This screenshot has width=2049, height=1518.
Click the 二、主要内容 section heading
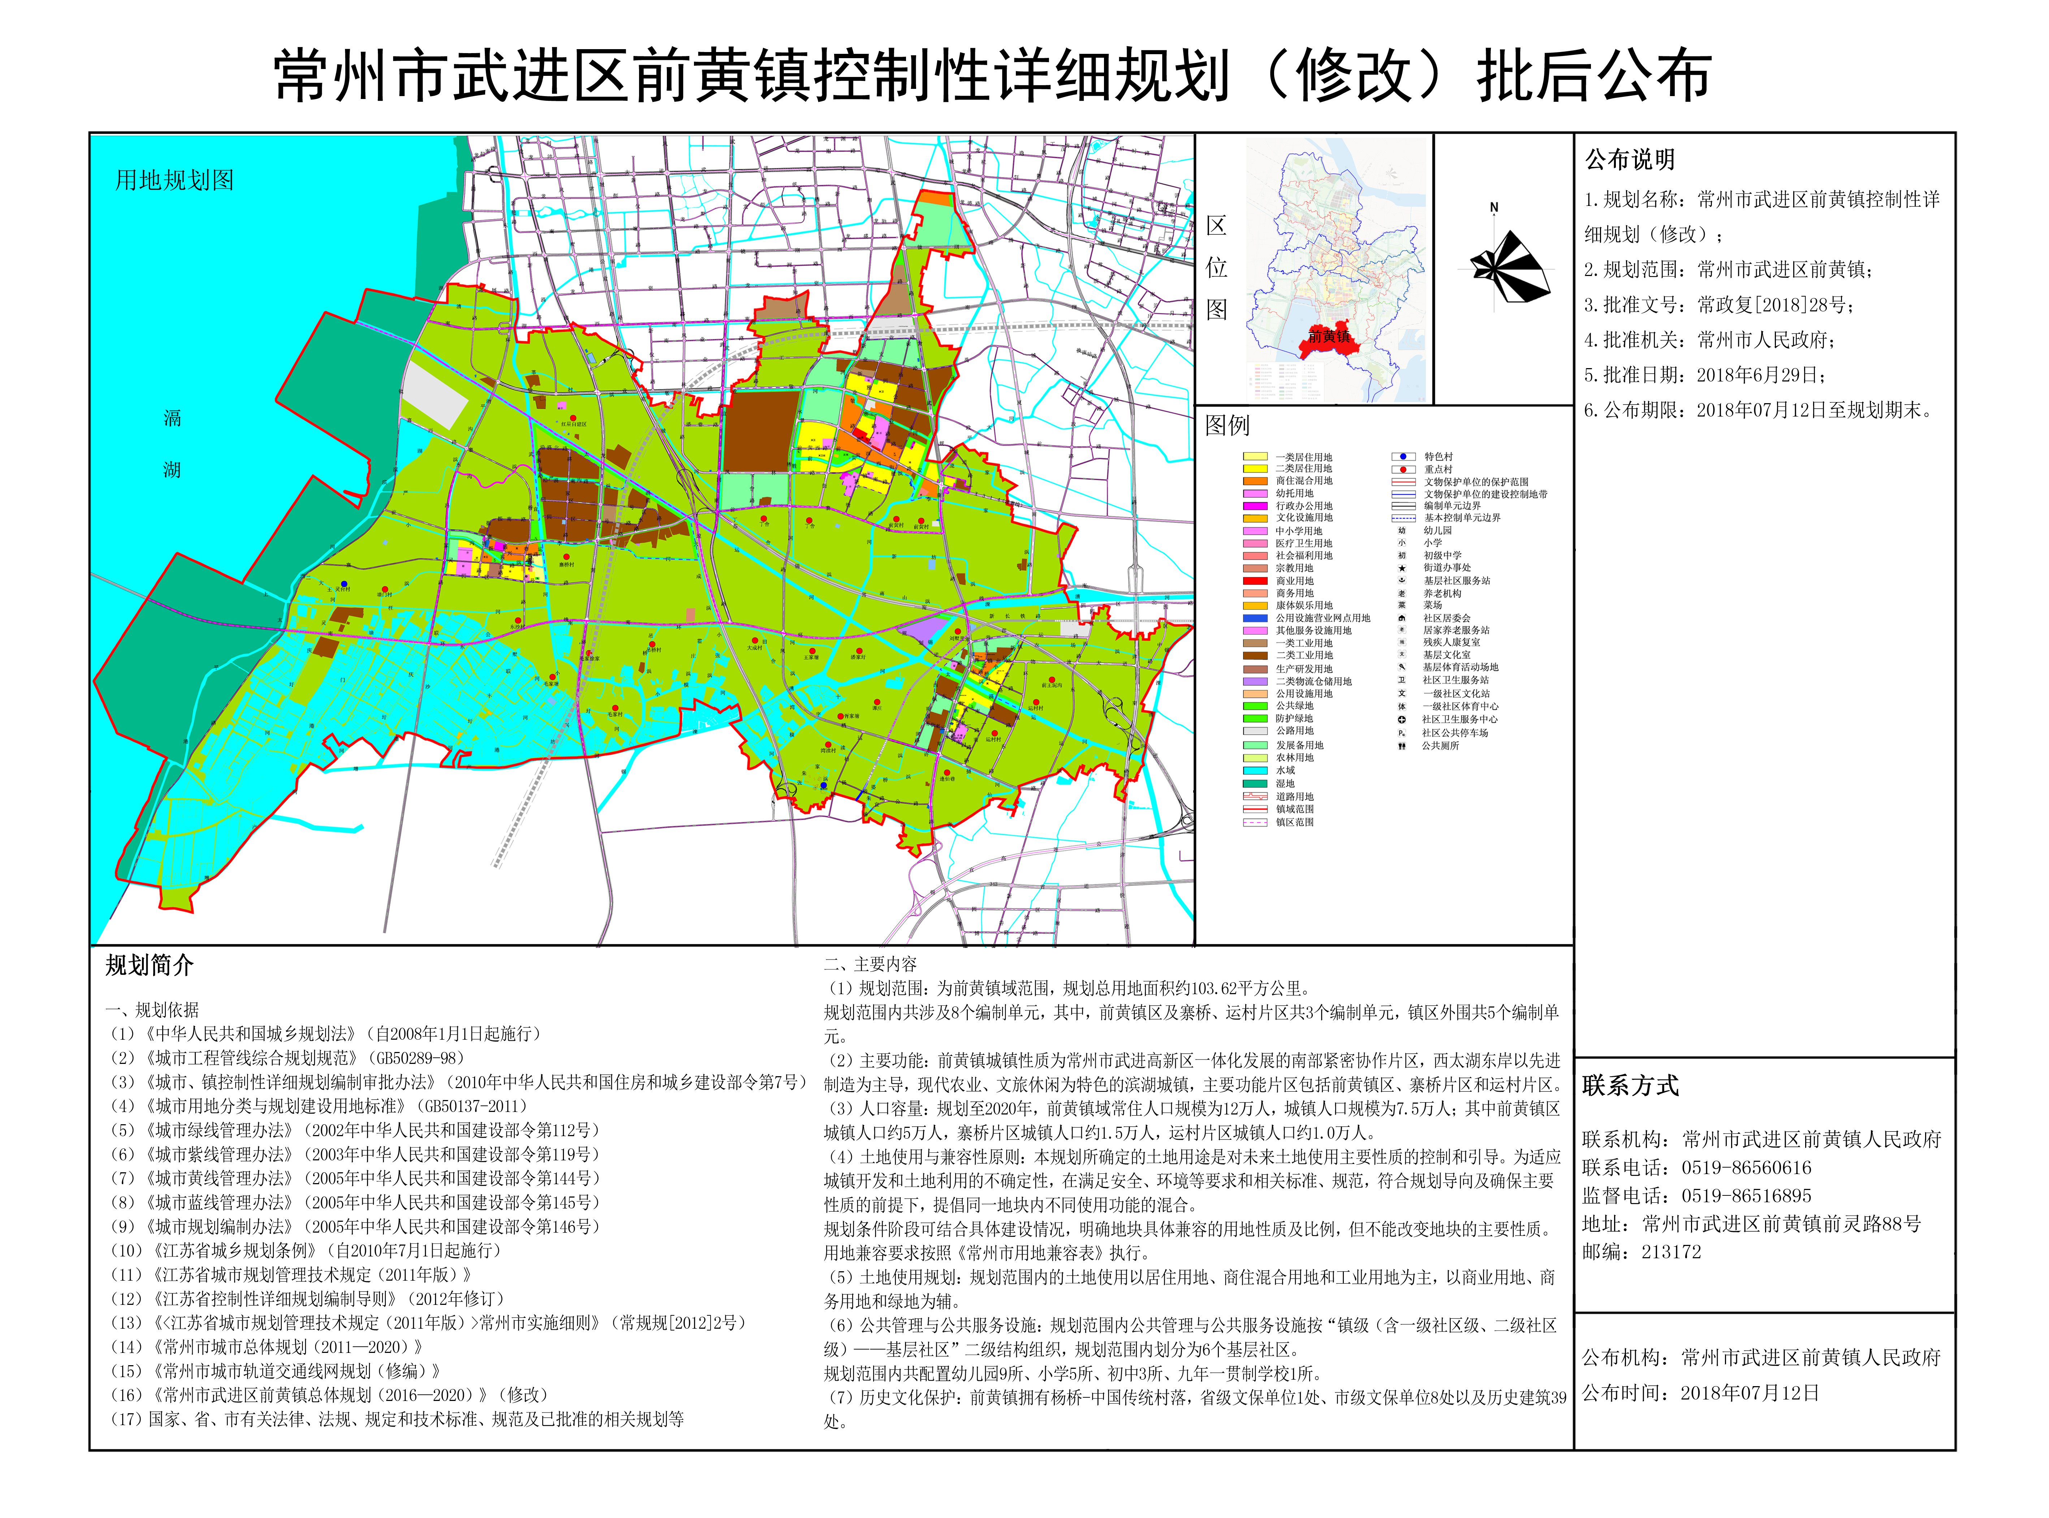point(870,964)
